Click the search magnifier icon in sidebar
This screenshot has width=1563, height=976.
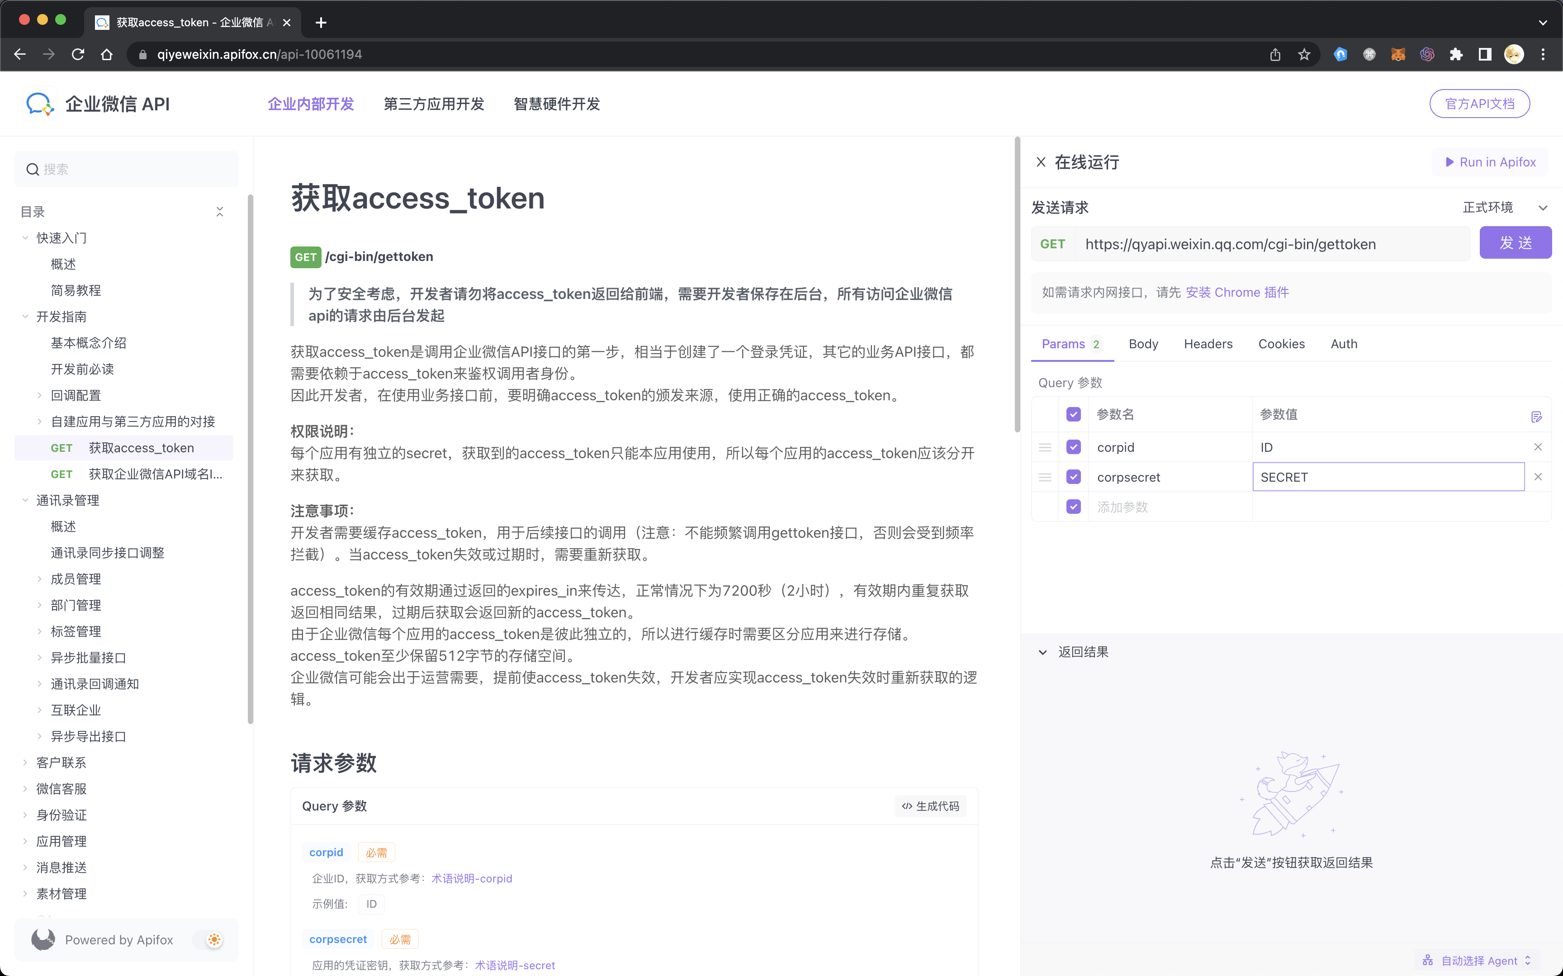(x=32, y=169)
